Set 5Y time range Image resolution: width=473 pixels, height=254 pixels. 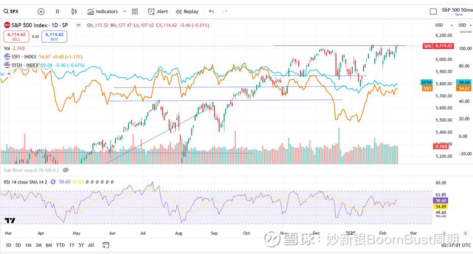coord(81,245)
